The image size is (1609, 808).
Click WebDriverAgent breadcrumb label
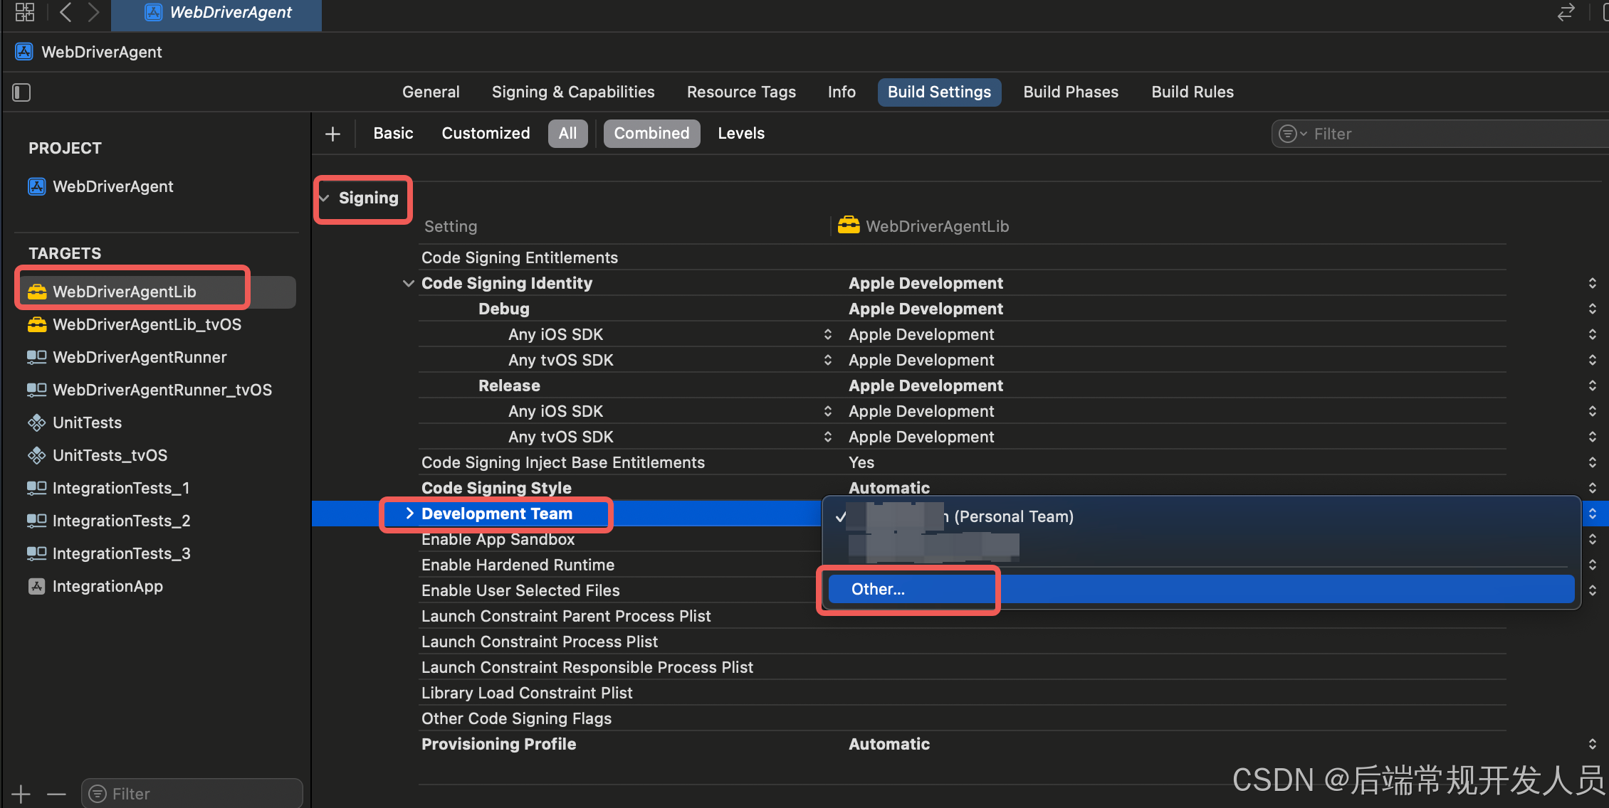point(102,52)
